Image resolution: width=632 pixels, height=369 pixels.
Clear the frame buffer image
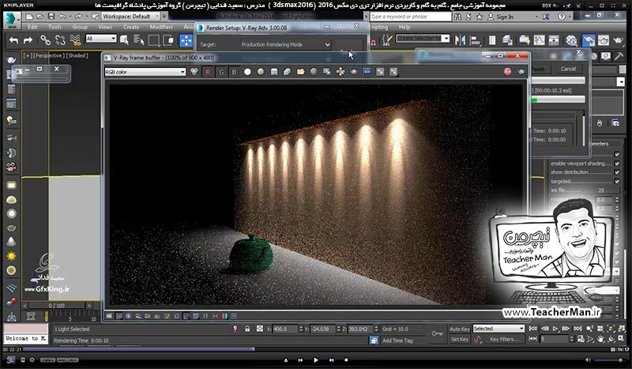[314, 72]
